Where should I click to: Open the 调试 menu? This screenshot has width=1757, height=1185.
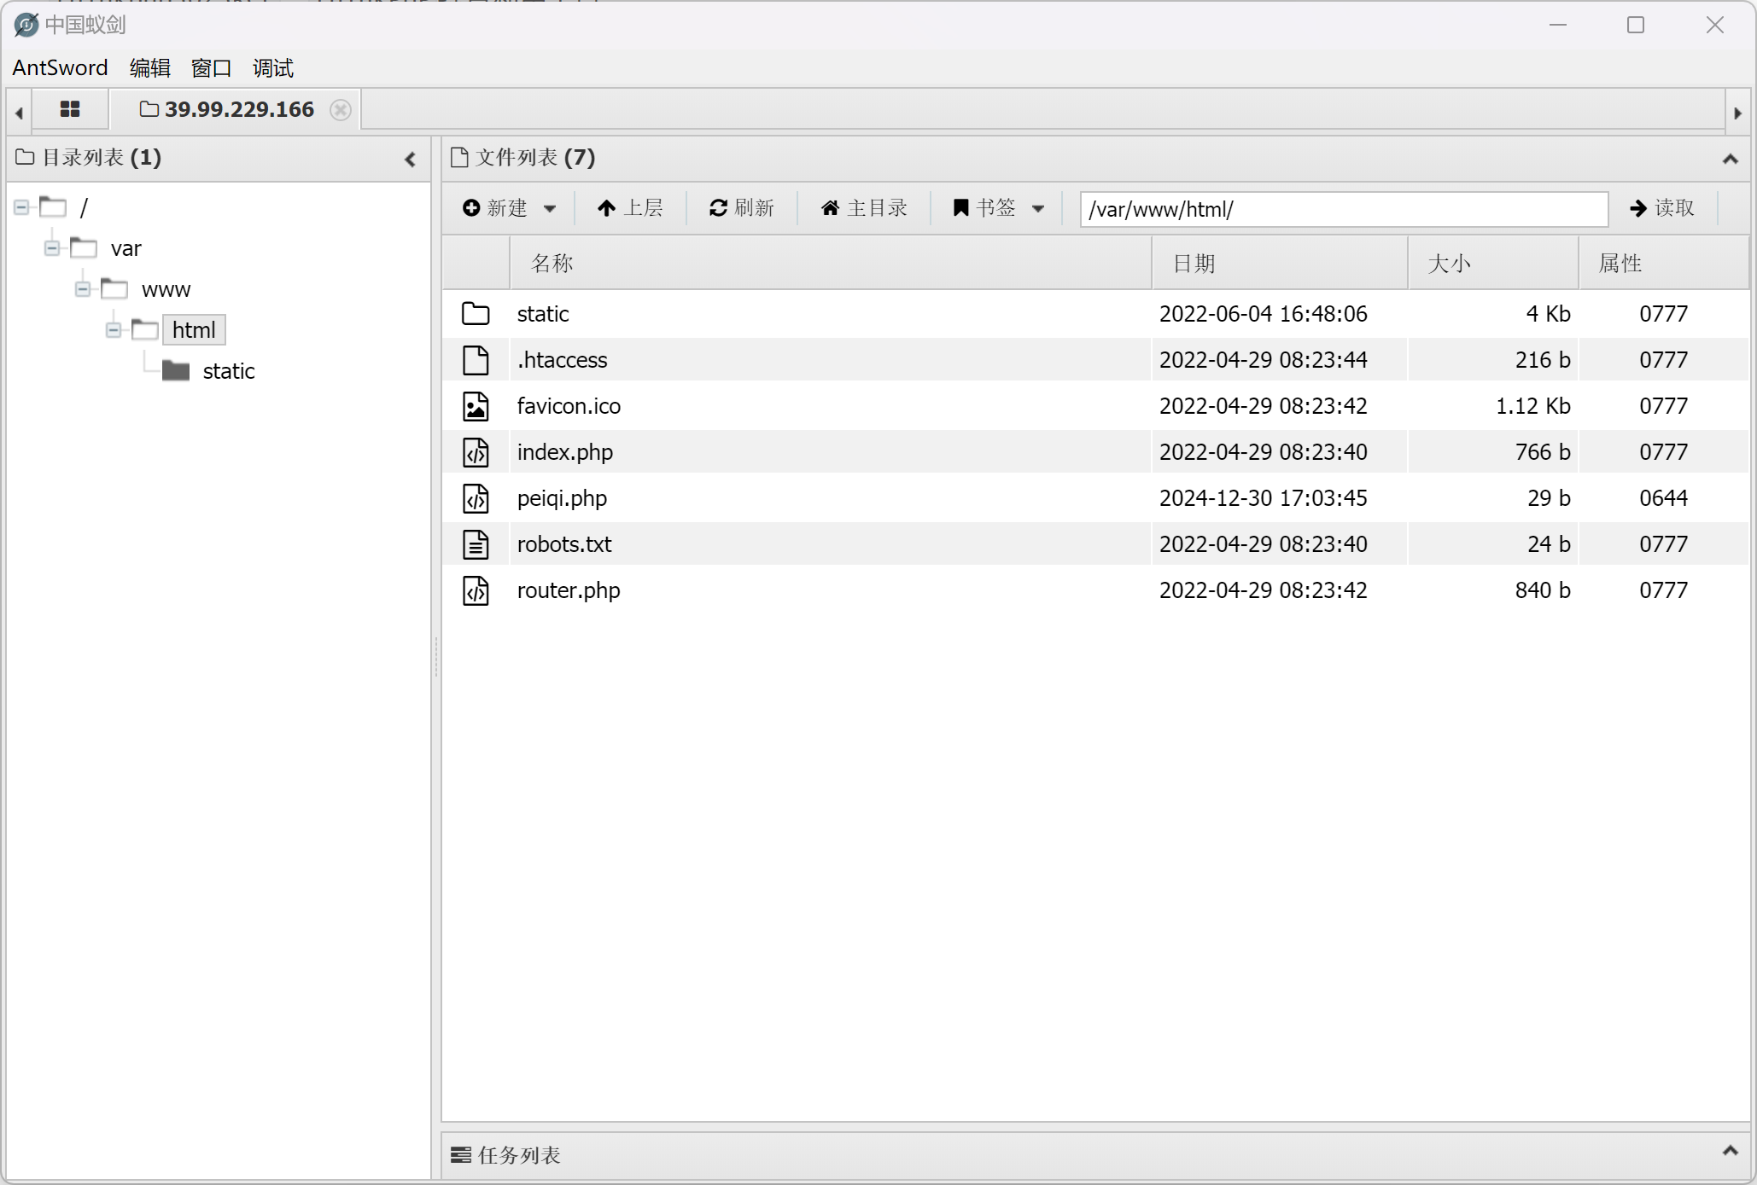pos(272,67)
